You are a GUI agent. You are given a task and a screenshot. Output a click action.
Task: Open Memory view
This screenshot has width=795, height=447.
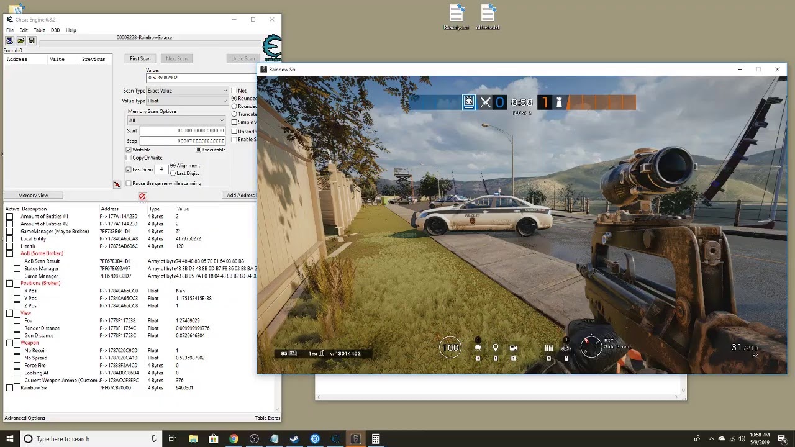tap(34, 195)
